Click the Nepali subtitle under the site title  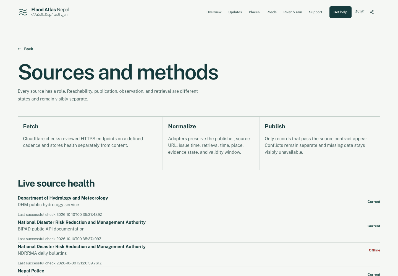tap(50, 15)
